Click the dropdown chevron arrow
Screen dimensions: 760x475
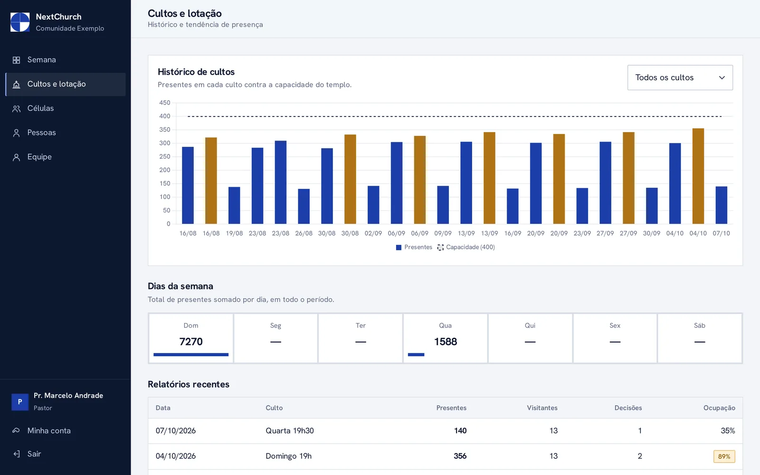[722, 77]
